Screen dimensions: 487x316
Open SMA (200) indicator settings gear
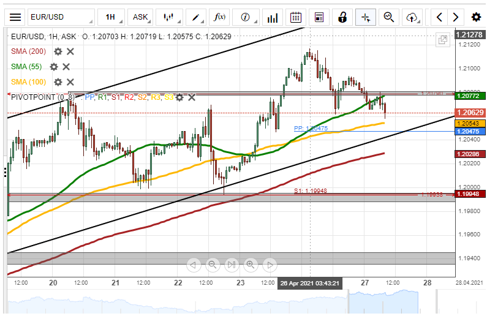click(x=58, y=52)
